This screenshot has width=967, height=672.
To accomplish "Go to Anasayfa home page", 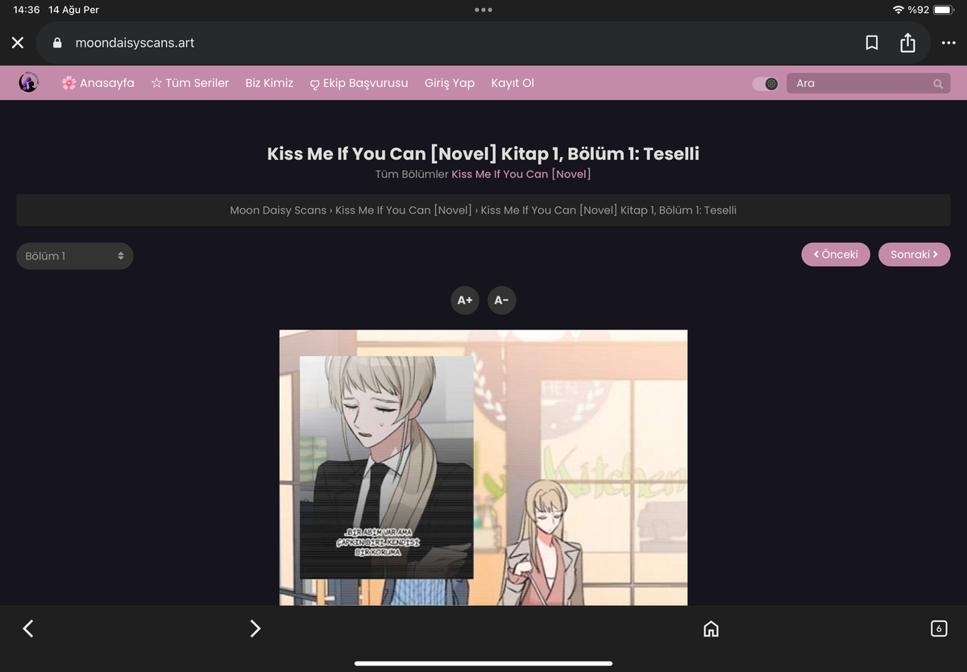I will 98,83.
